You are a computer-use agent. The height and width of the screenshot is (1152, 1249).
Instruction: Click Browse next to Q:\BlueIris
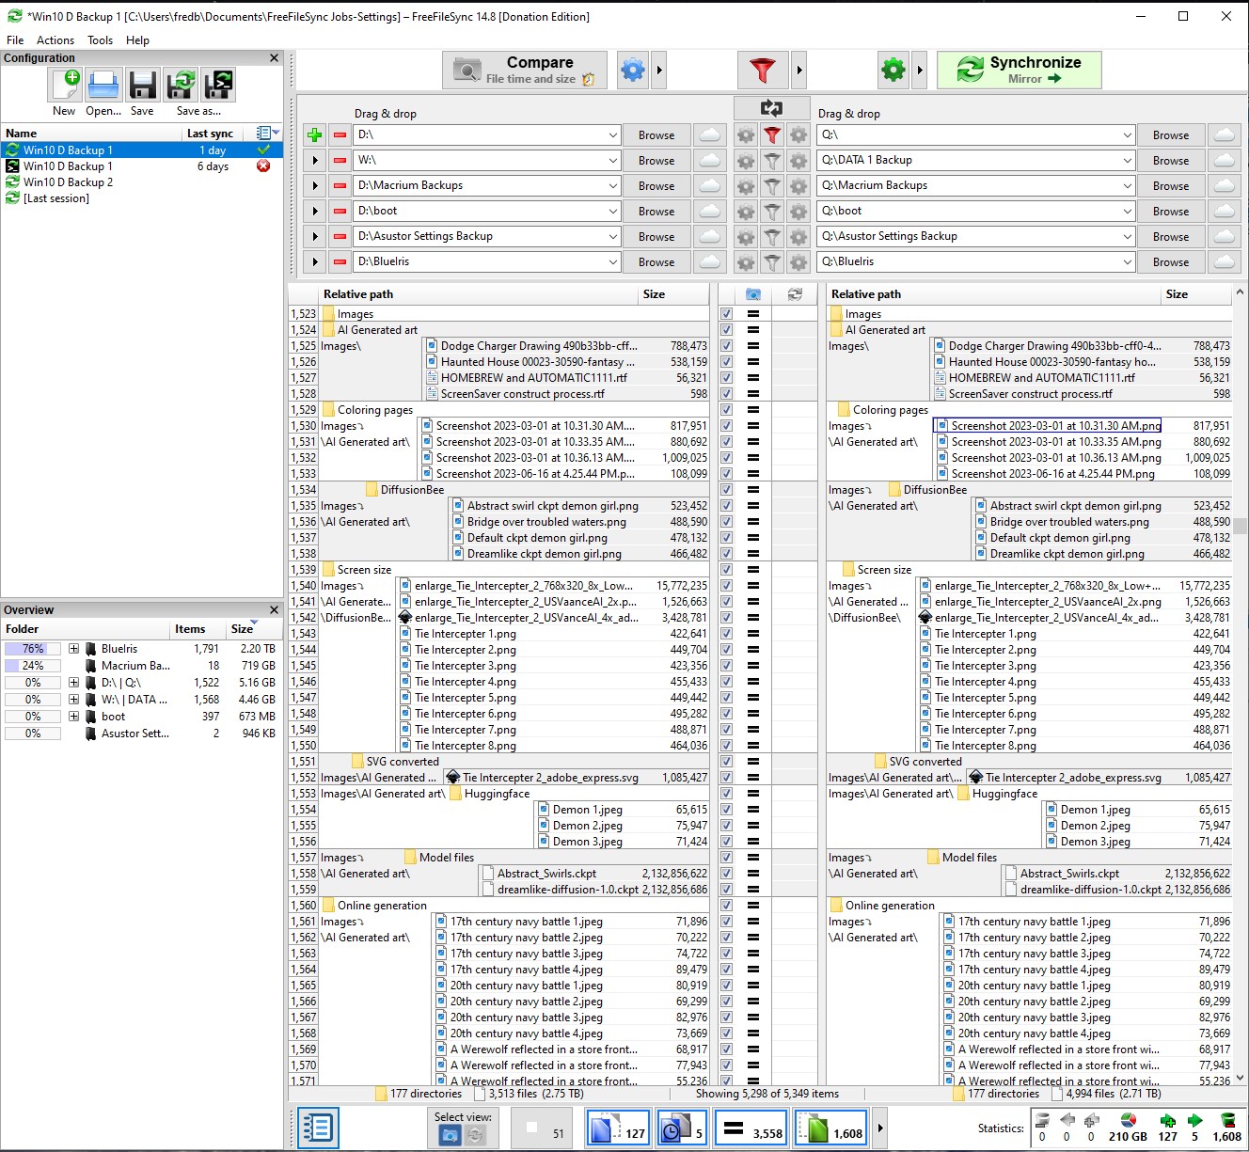[1171, 262]
